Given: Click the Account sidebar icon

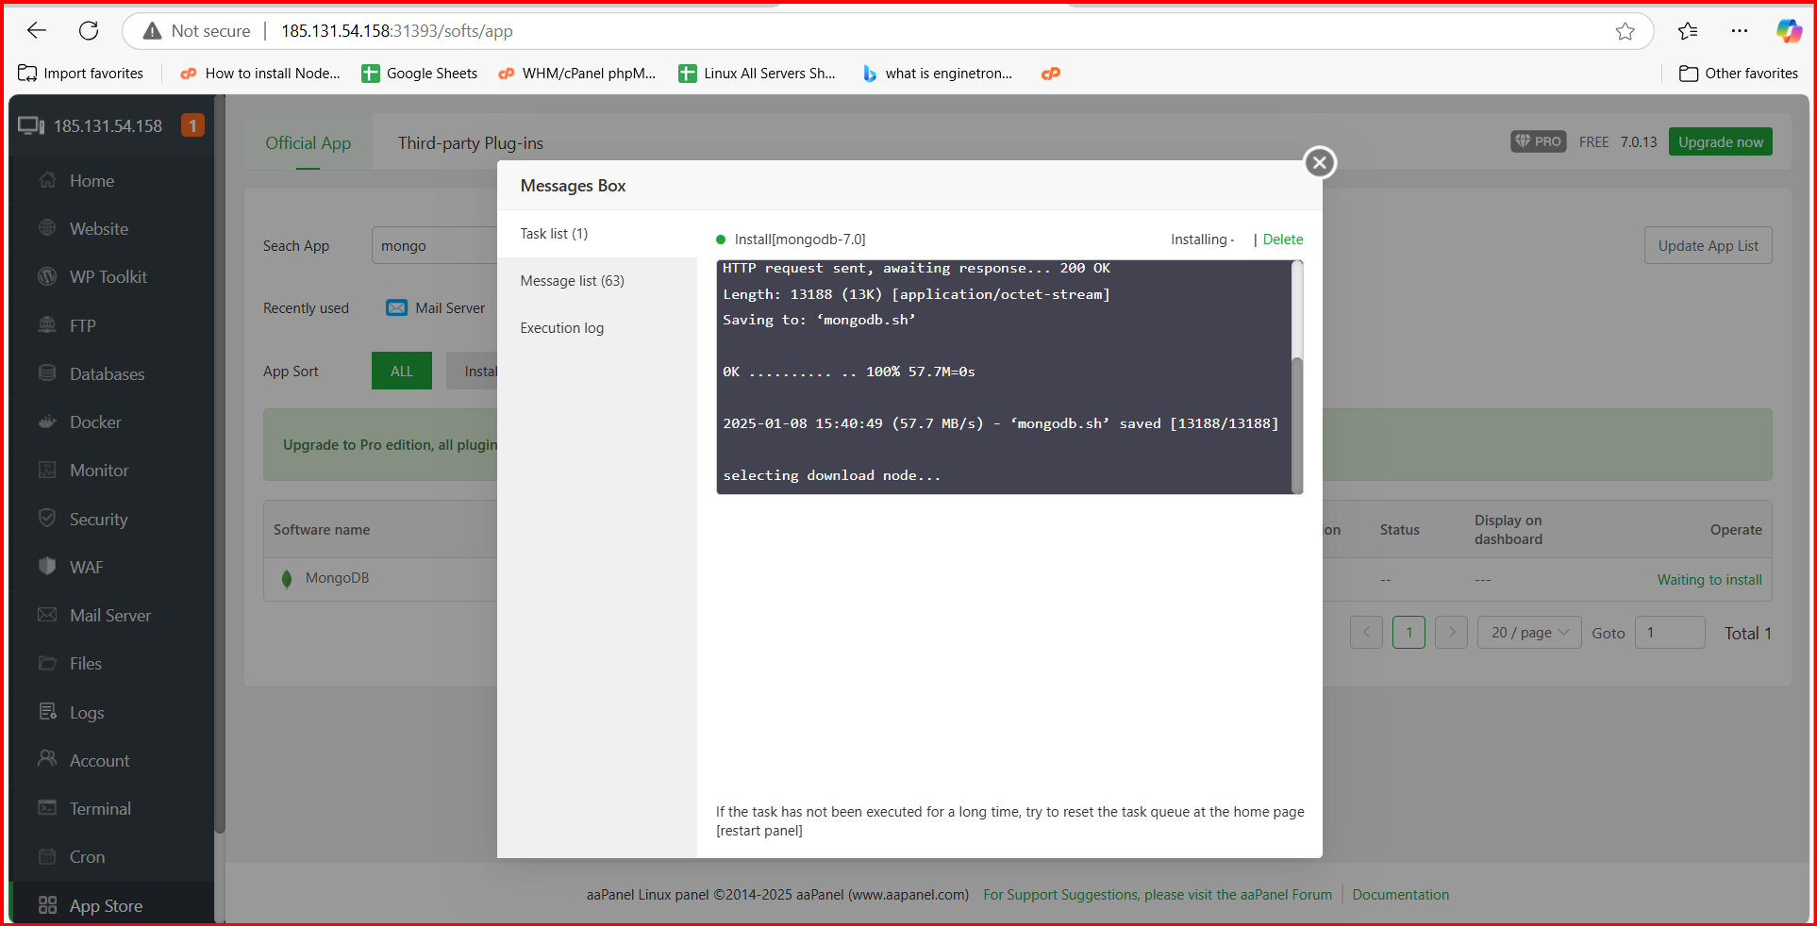Looking at the screenshot, I should 47,758.
